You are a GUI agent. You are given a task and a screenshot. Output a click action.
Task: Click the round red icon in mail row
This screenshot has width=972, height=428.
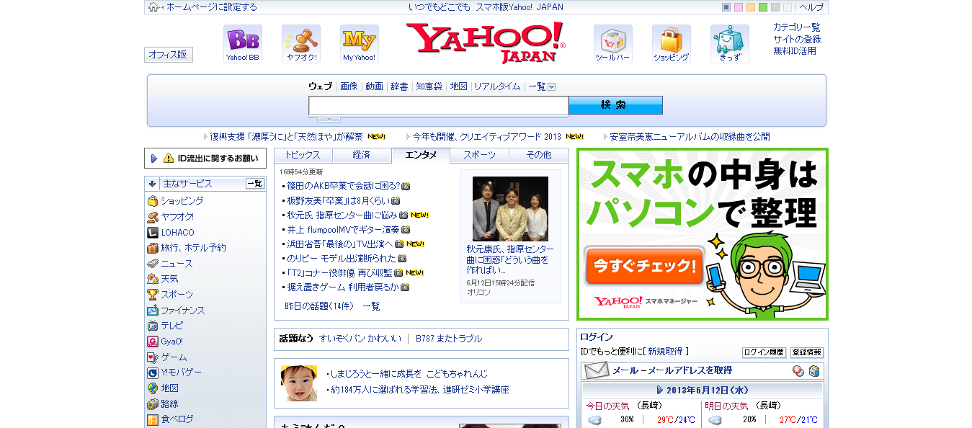[798, 371]
